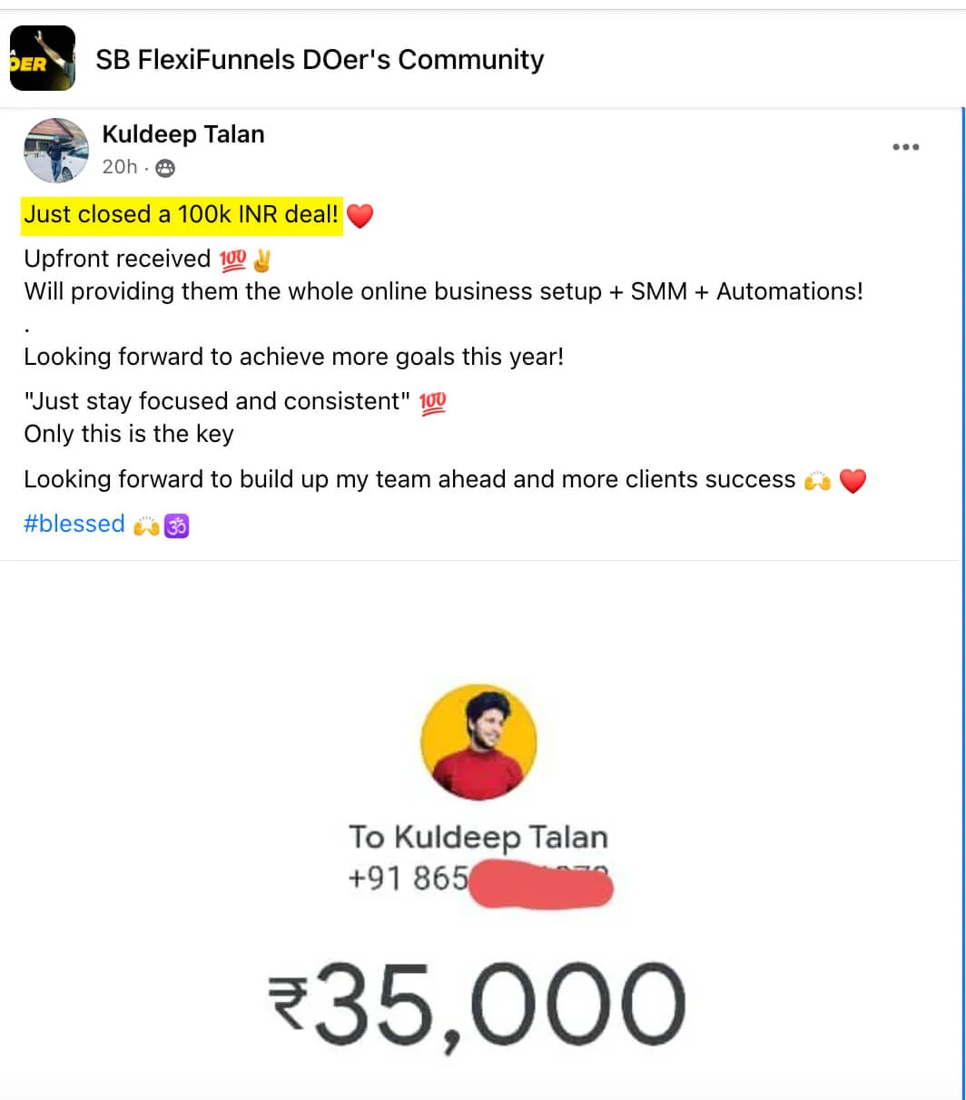
Task: Click highlighted text "Just closed a 100k INR deal!"
Action: pyautogui.click(x=182, y=215)
